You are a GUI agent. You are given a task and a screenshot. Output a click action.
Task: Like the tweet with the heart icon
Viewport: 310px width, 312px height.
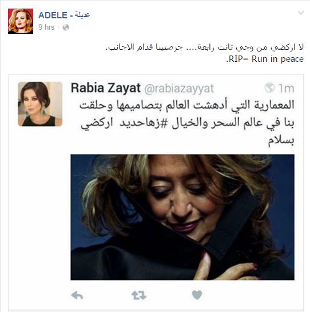click(197, 295)
